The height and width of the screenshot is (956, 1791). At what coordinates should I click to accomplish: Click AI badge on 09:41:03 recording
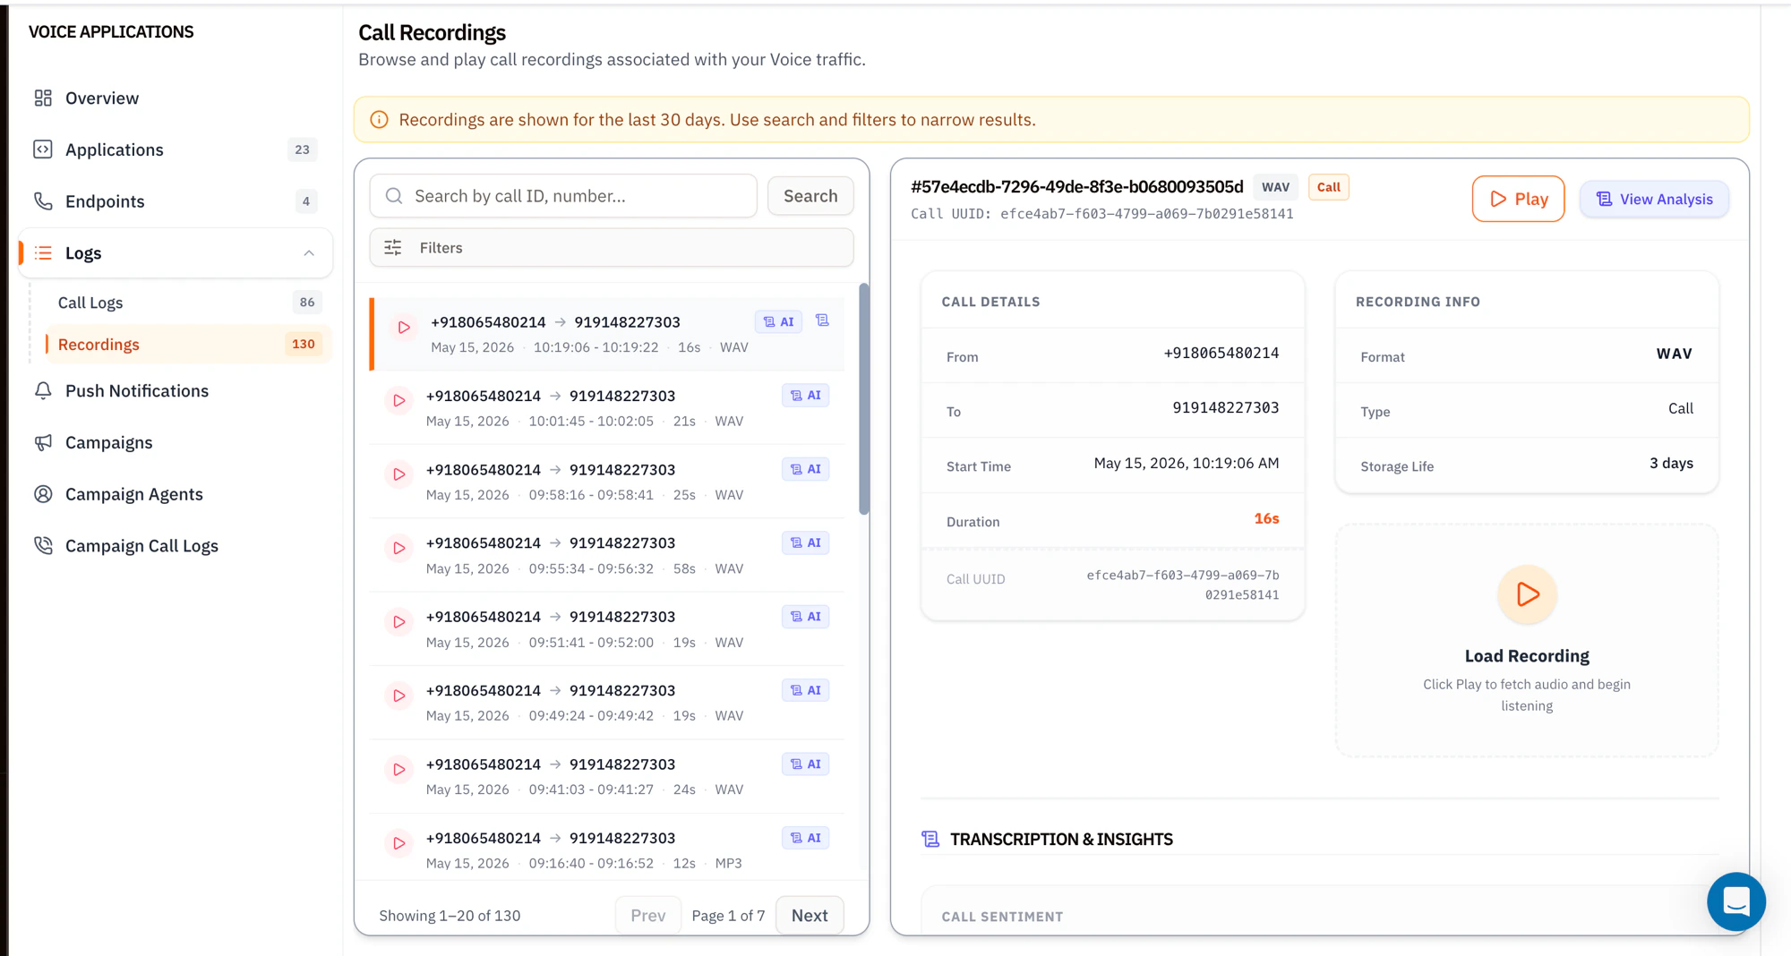806,764
